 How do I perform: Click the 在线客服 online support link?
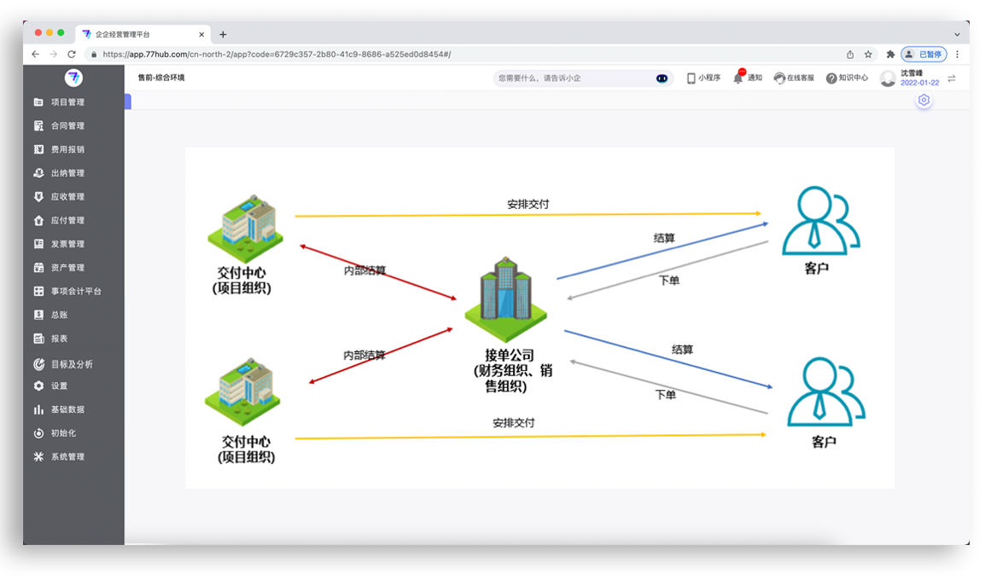[x=794, y=78]
